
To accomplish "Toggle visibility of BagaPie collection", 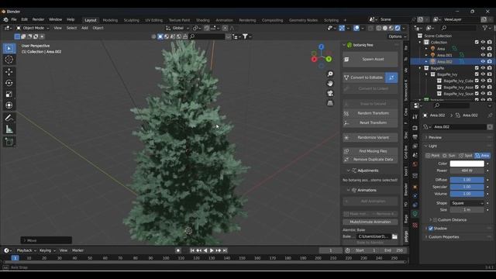I will (483, 68).
